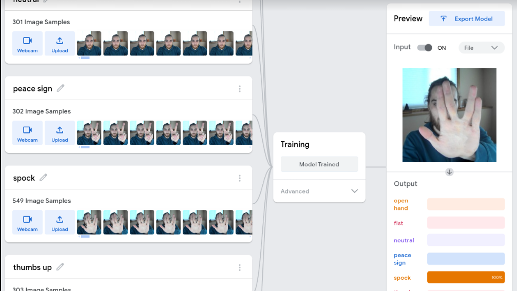Screen dimensions: 517x291
Task: Click the Upload button in peace sign class
Action: [60, 133]
